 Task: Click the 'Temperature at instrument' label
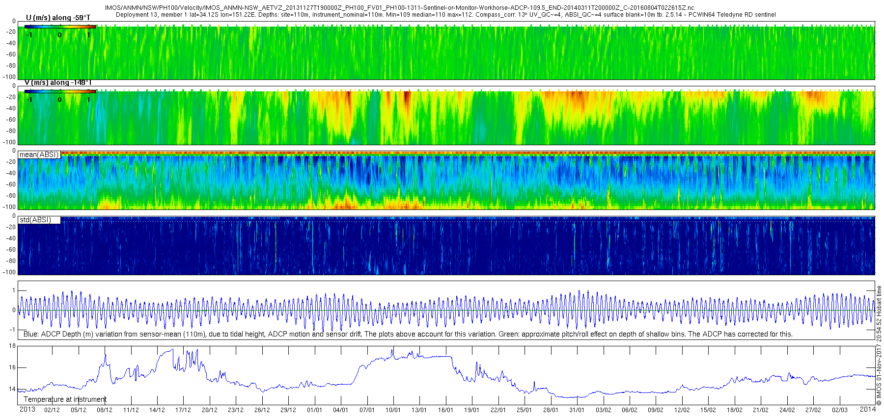(65, 399)
